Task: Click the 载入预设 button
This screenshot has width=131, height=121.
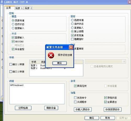Action: pos(83,110)
